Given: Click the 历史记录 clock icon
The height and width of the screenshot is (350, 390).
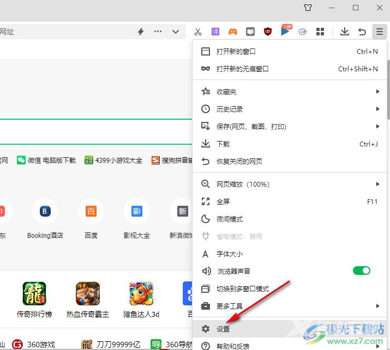Looking at the screenshot, I should (206, 109).
